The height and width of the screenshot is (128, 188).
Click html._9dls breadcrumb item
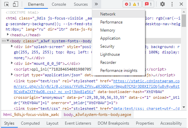point(31,115)
